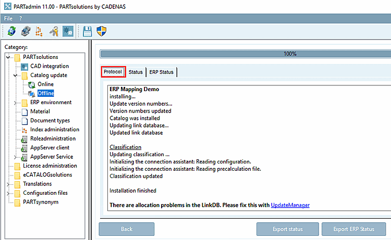Click the Save floppy disk icon
This screenshot has width=391, height=240.
click(87, 31)
